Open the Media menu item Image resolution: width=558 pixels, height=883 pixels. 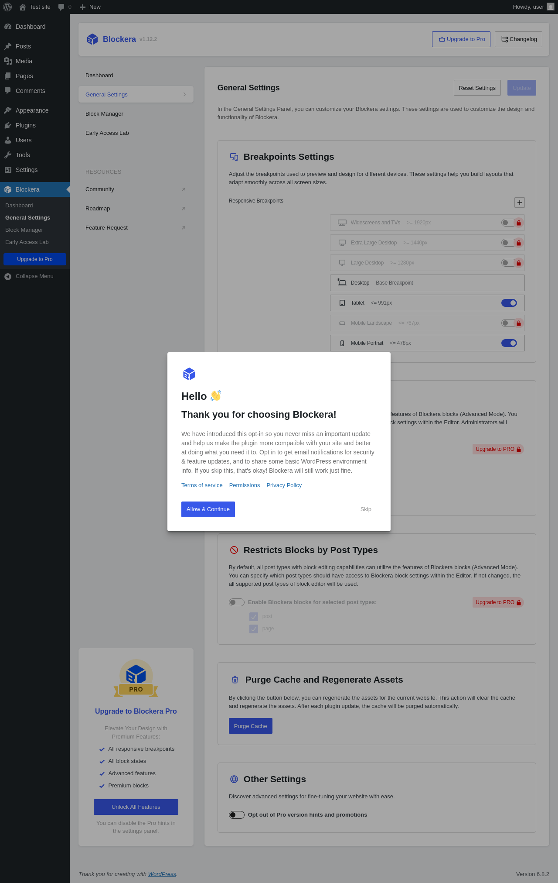click(x=35, y=61)
